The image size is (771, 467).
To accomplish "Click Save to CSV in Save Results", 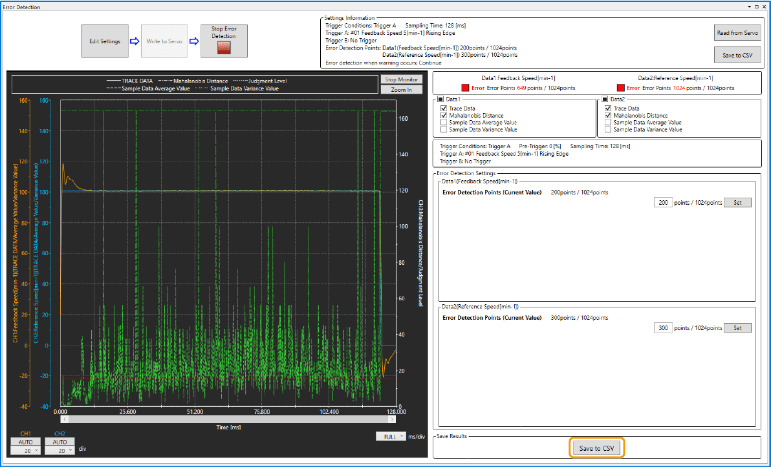I will [596, 448].
